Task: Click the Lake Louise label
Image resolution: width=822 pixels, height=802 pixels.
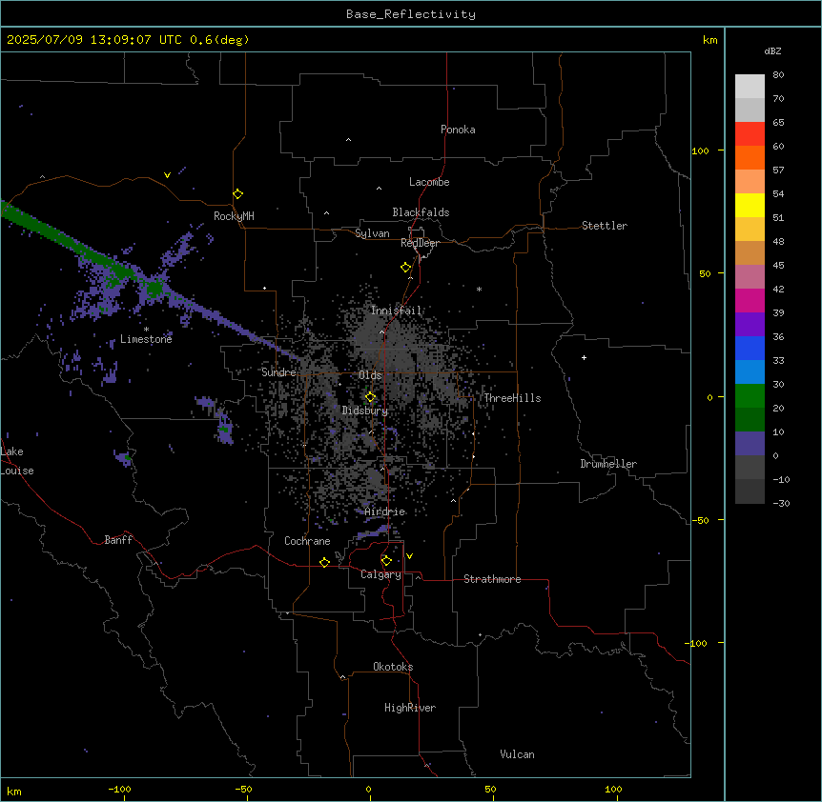Action: point(17,461)
